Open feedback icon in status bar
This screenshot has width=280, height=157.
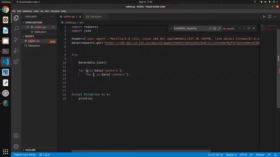pos(269,155)
